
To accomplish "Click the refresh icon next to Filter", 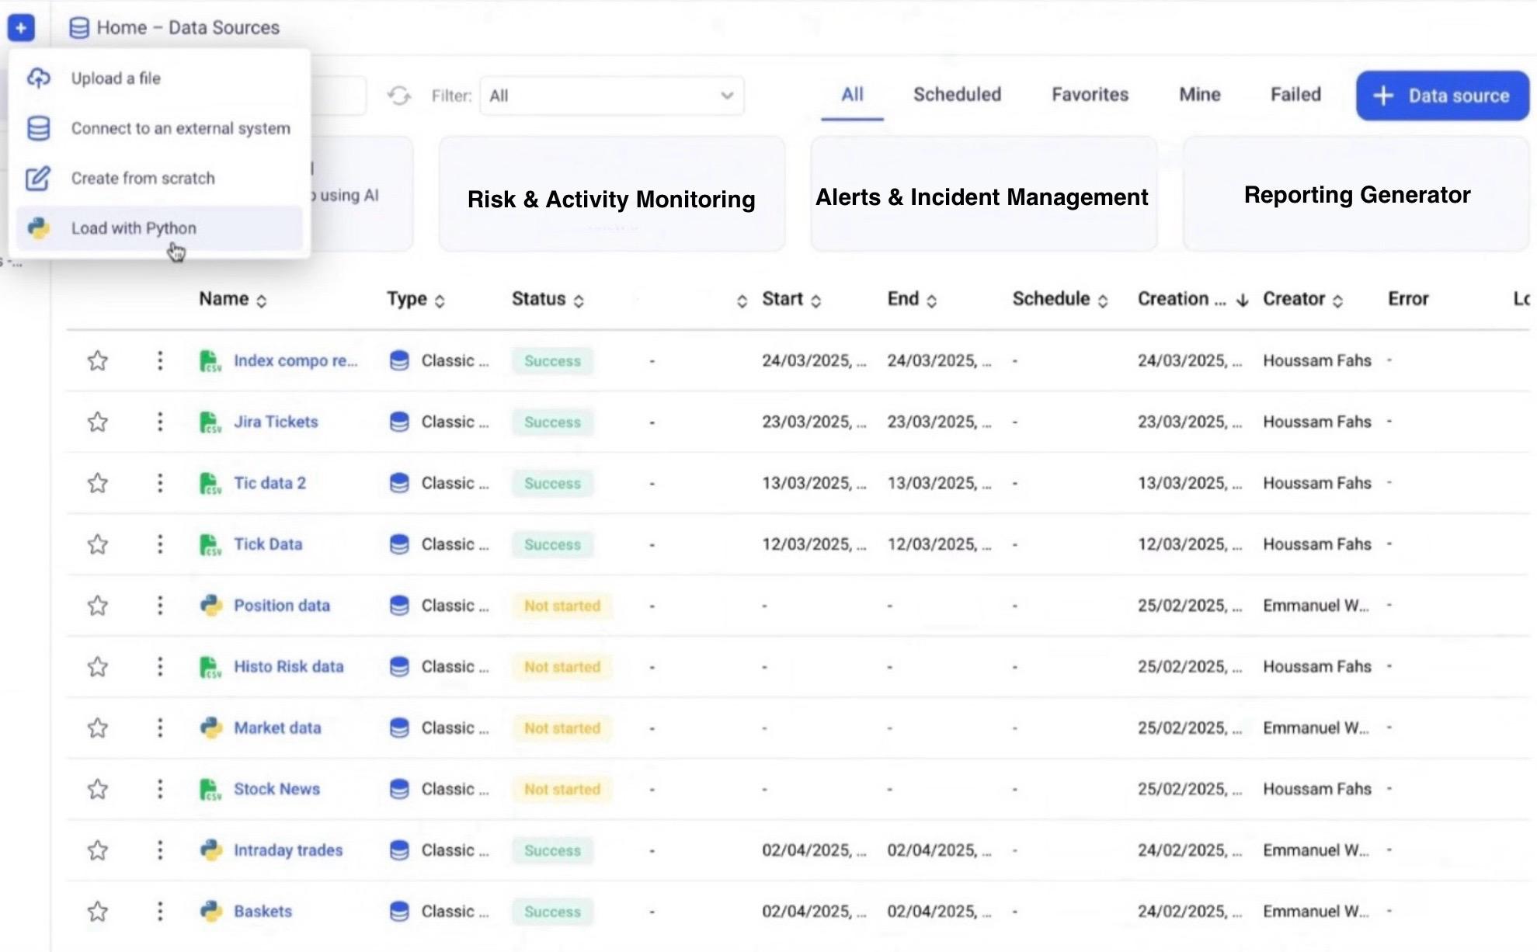I will 399,96.
